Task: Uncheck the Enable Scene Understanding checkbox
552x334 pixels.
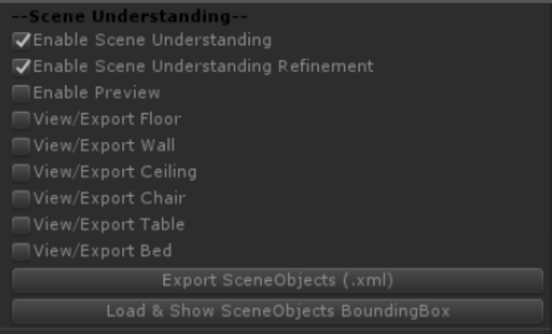Action: tap(22, 40)
